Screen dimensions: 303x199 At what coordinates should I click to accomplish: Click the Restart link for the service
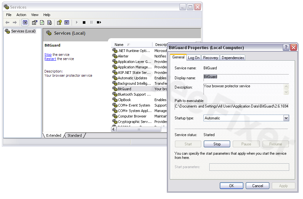[50, 59]
